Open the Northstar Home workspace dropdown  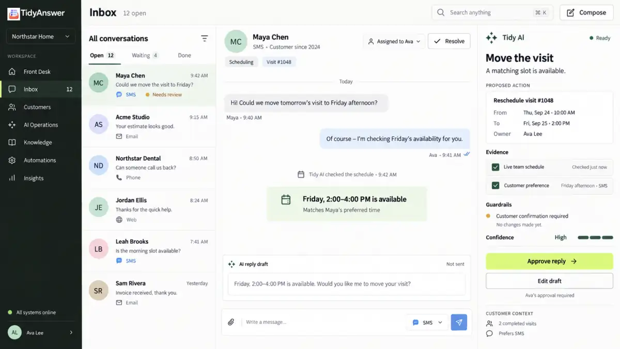[x=41, y=37]
